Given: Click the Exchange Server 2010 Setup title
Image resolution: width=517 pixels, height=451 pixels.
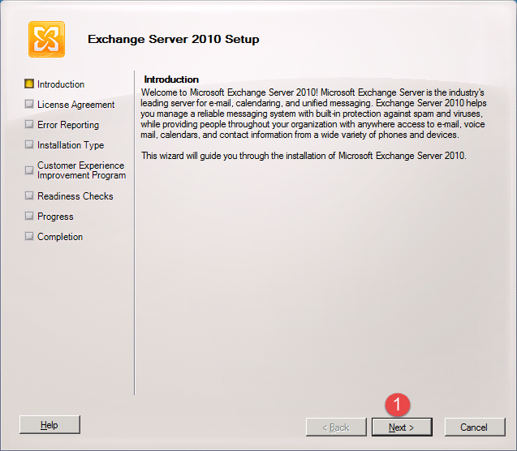Looking at the screenshot, I should point(174,39).
